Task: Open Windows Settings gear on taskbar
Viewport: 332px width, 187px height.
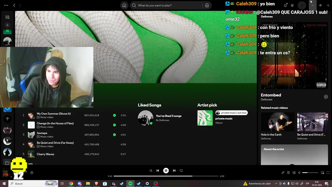Action: coord(147,184)
